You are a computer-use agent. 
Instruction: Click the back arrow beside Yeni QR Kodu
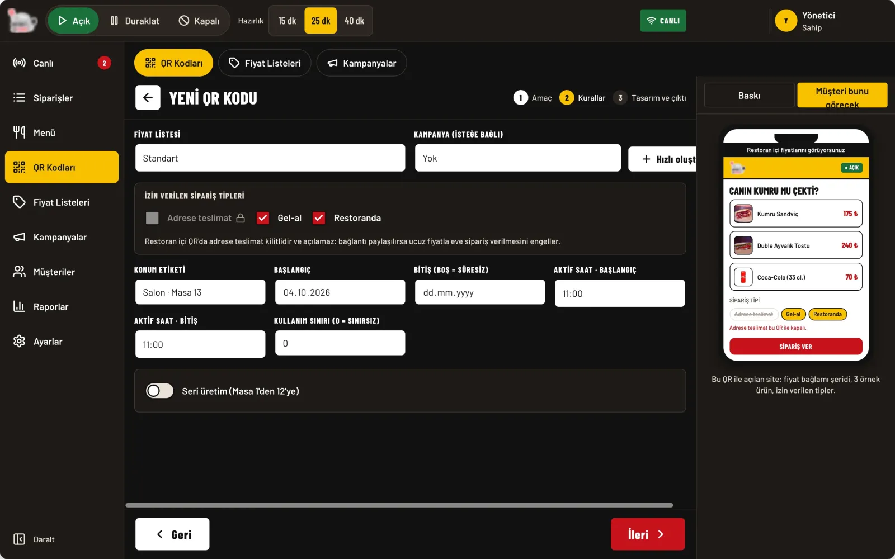148,98
